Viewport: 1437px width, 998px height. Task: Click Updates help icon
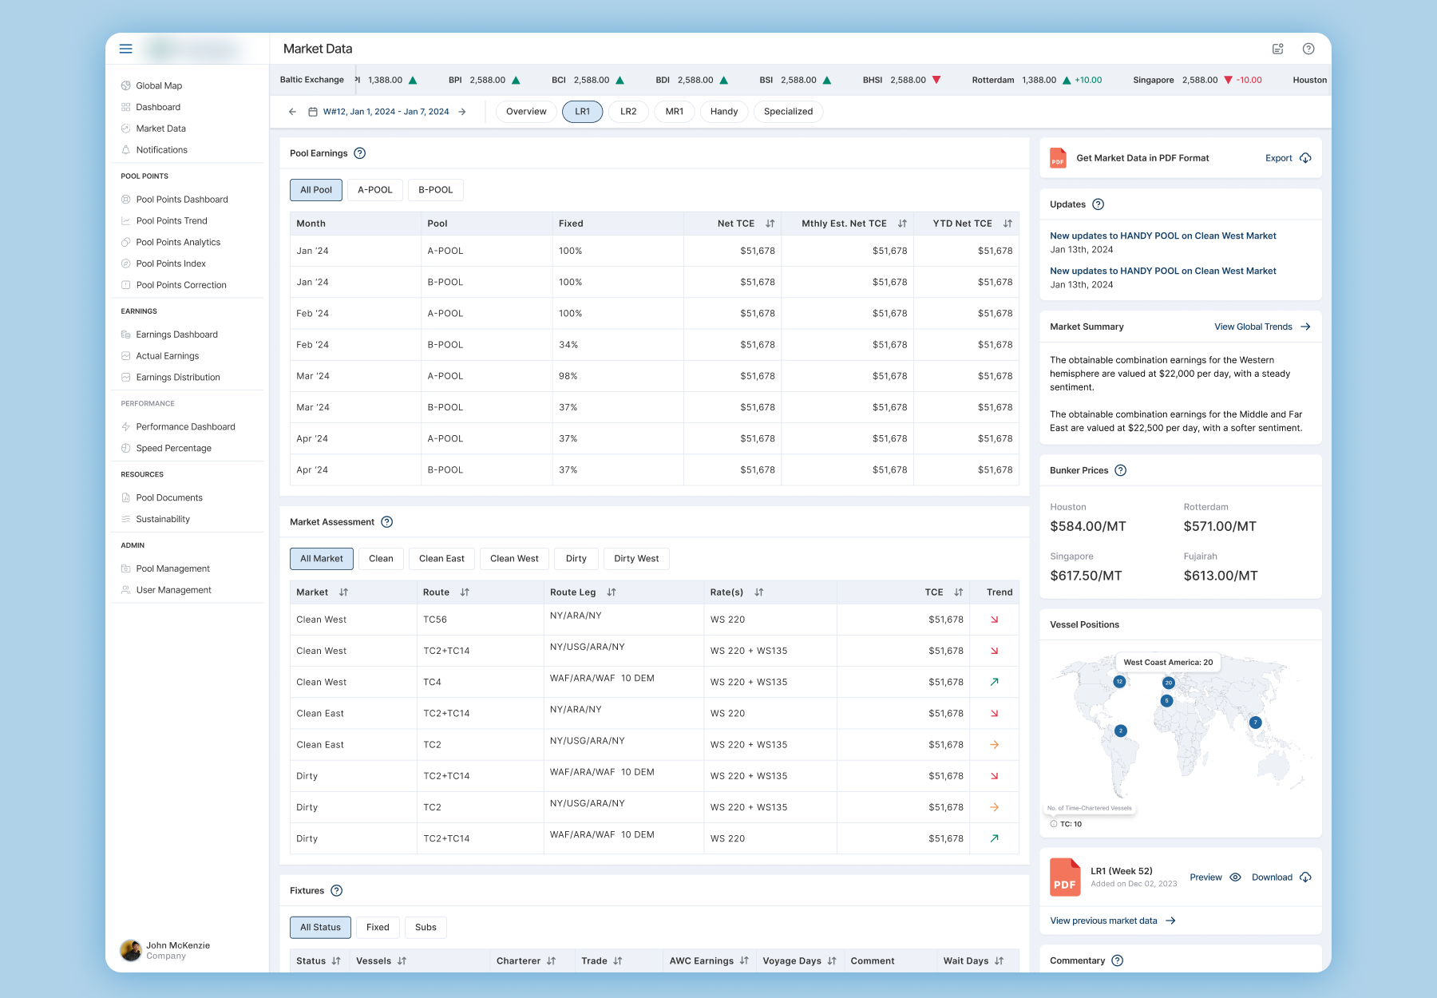pos(1099,204)
